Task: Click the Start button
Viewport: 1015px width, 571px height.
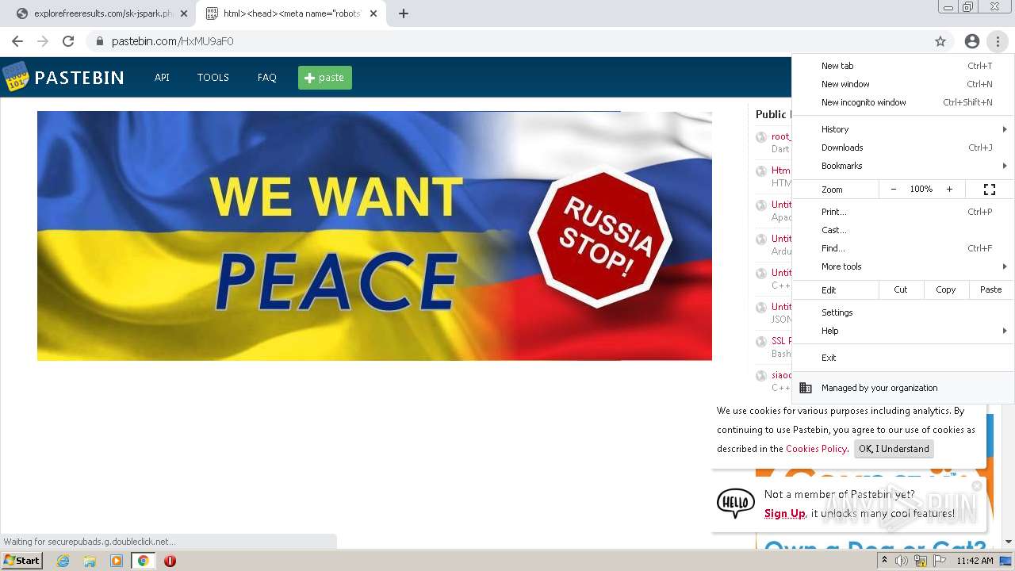Action: click(22, 561)
